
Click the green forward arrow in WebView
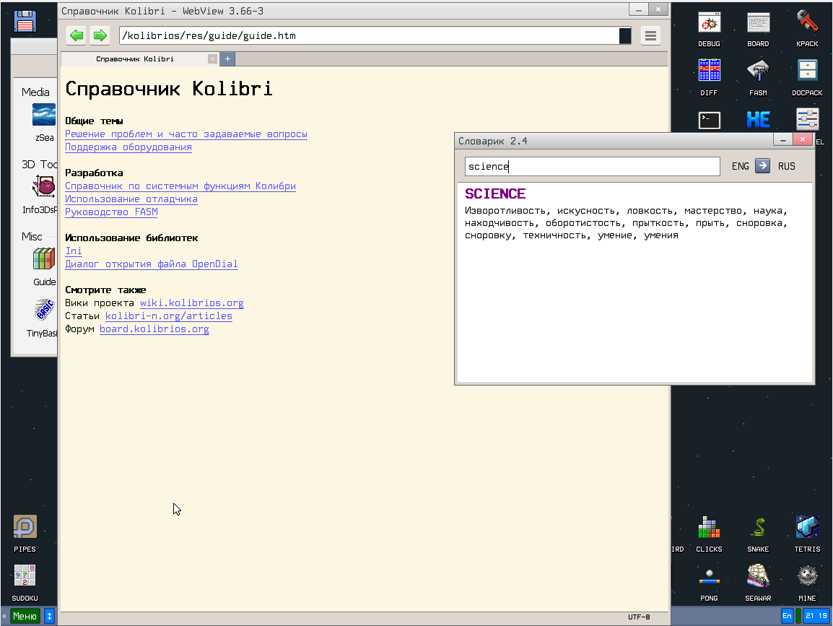(x=100, y=35)
